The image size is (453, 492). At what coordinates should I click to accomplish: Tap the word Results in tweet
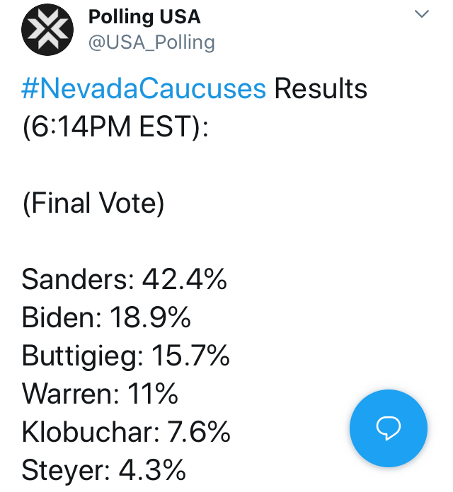pos(321,89)
